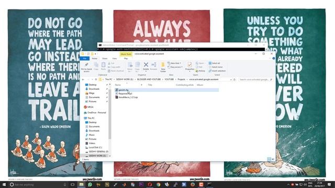The height and width of the screenshot is (188, 335).
Task: Click the Title column header
Action: (x=150, y=85)
